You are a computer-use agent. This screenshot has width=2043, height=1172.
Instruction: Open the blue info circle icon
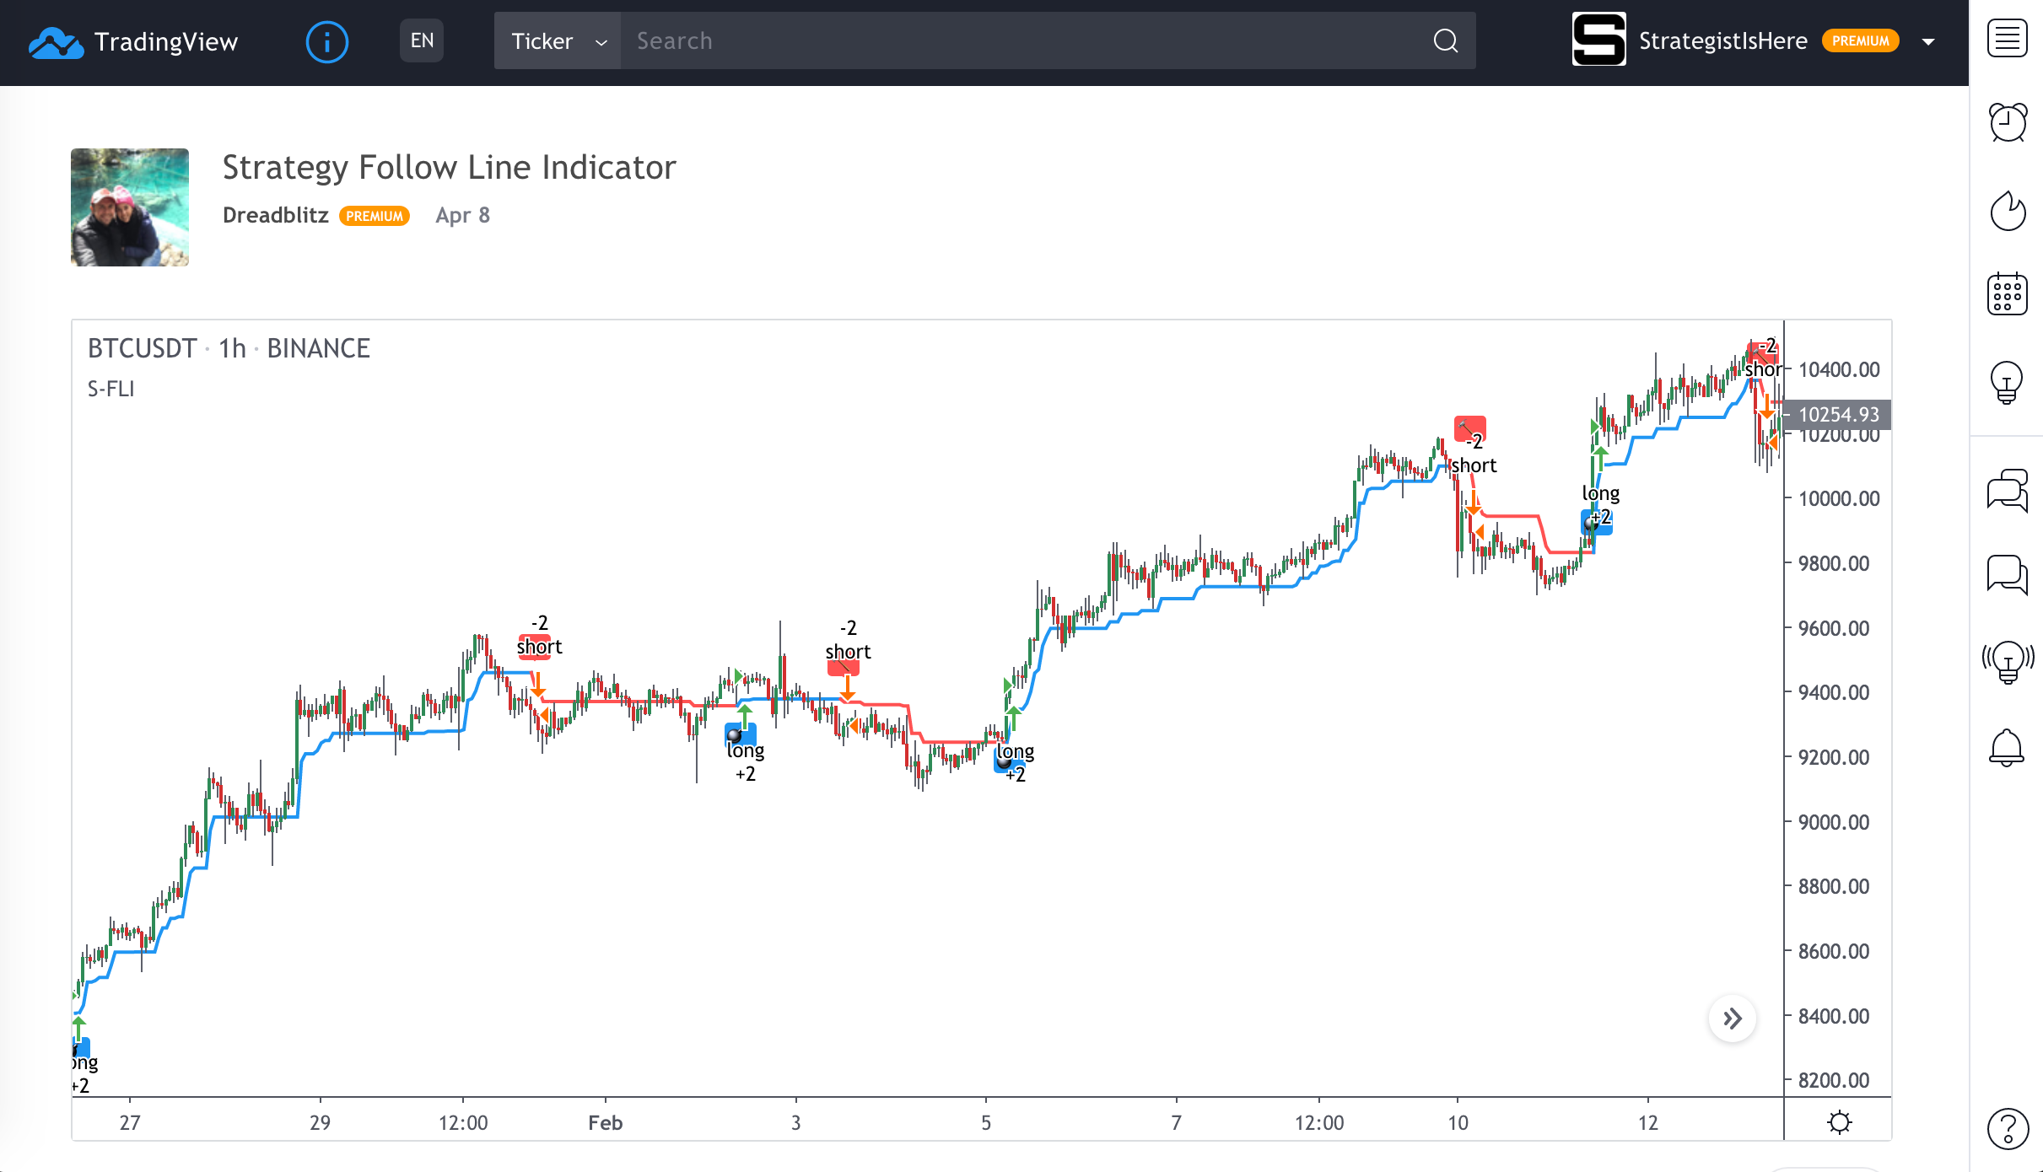pos(326,41)
